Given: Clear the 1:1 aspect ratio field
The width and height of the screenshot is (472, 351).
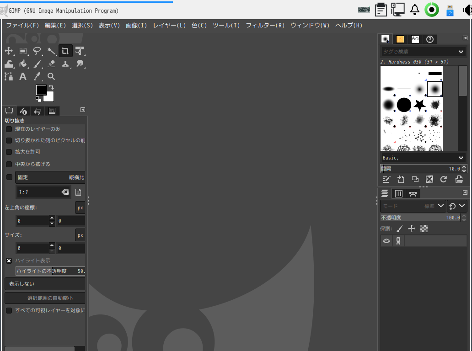Looking at the screenshot, I should tap(65, 192).
